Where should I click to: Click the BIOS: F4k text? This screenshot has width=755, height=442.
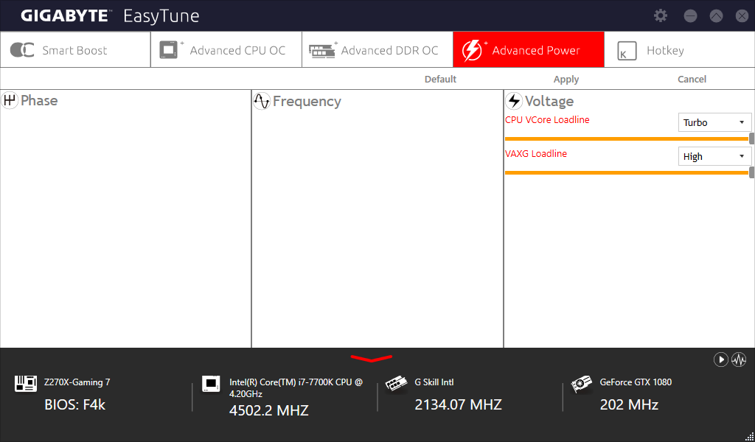pos(74,404)
